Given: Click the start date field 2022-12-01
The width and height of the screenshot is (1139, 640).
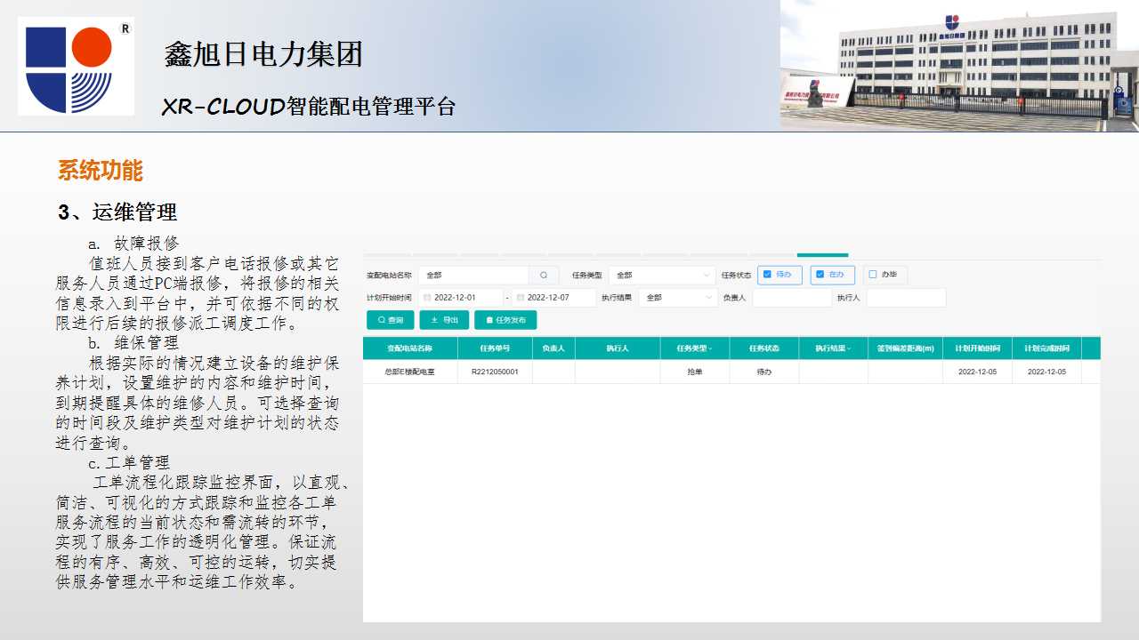Looking at the screenshot, I should point(460,298).
